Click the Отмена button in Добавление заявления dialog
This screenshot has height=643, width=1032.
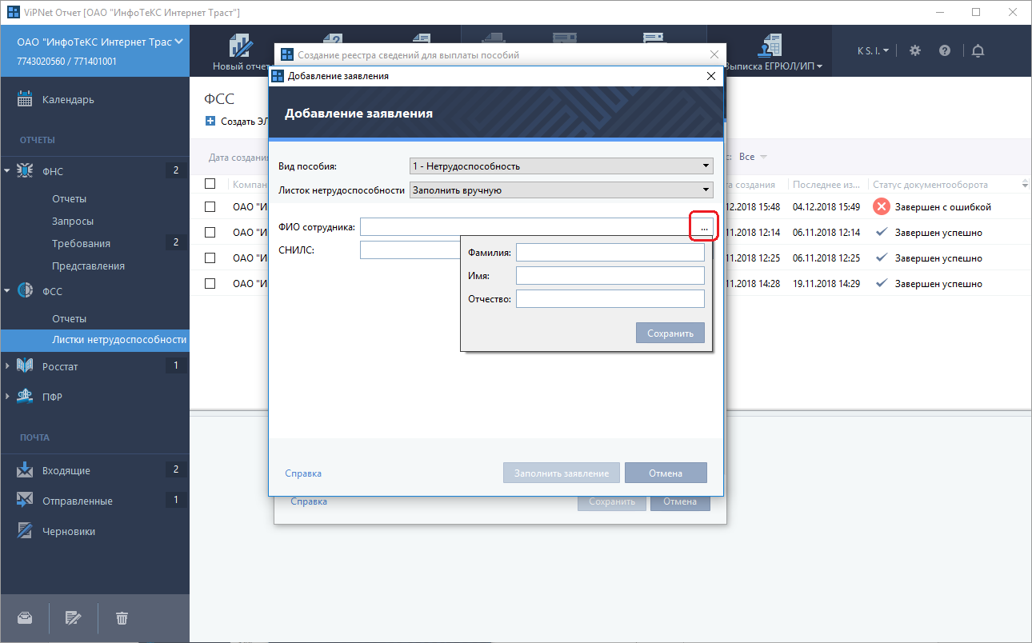tap(666, 473)
